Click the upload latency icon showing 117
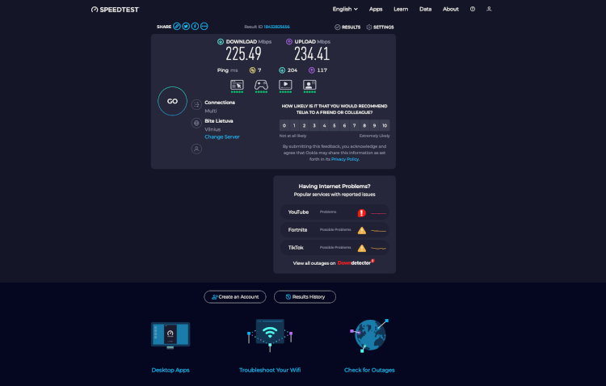This screenshot has height=386, width=606. pos(312,70)
